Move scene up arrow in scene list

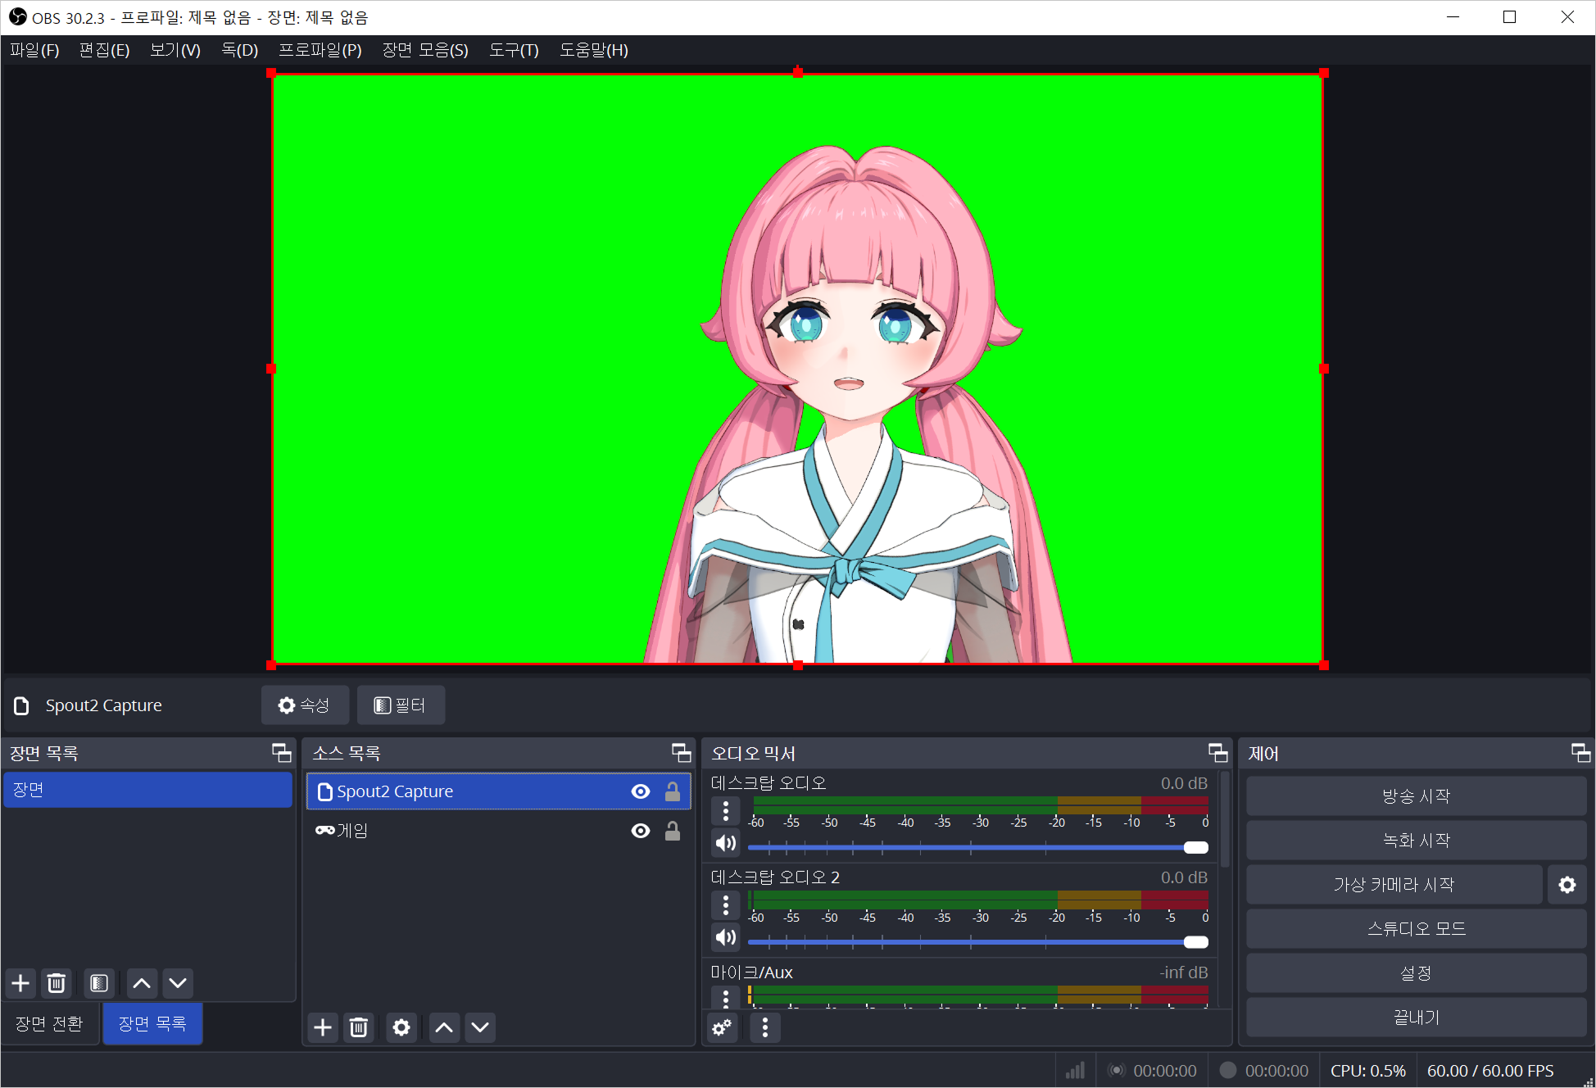pyautogui.click(x=142, y=982)
